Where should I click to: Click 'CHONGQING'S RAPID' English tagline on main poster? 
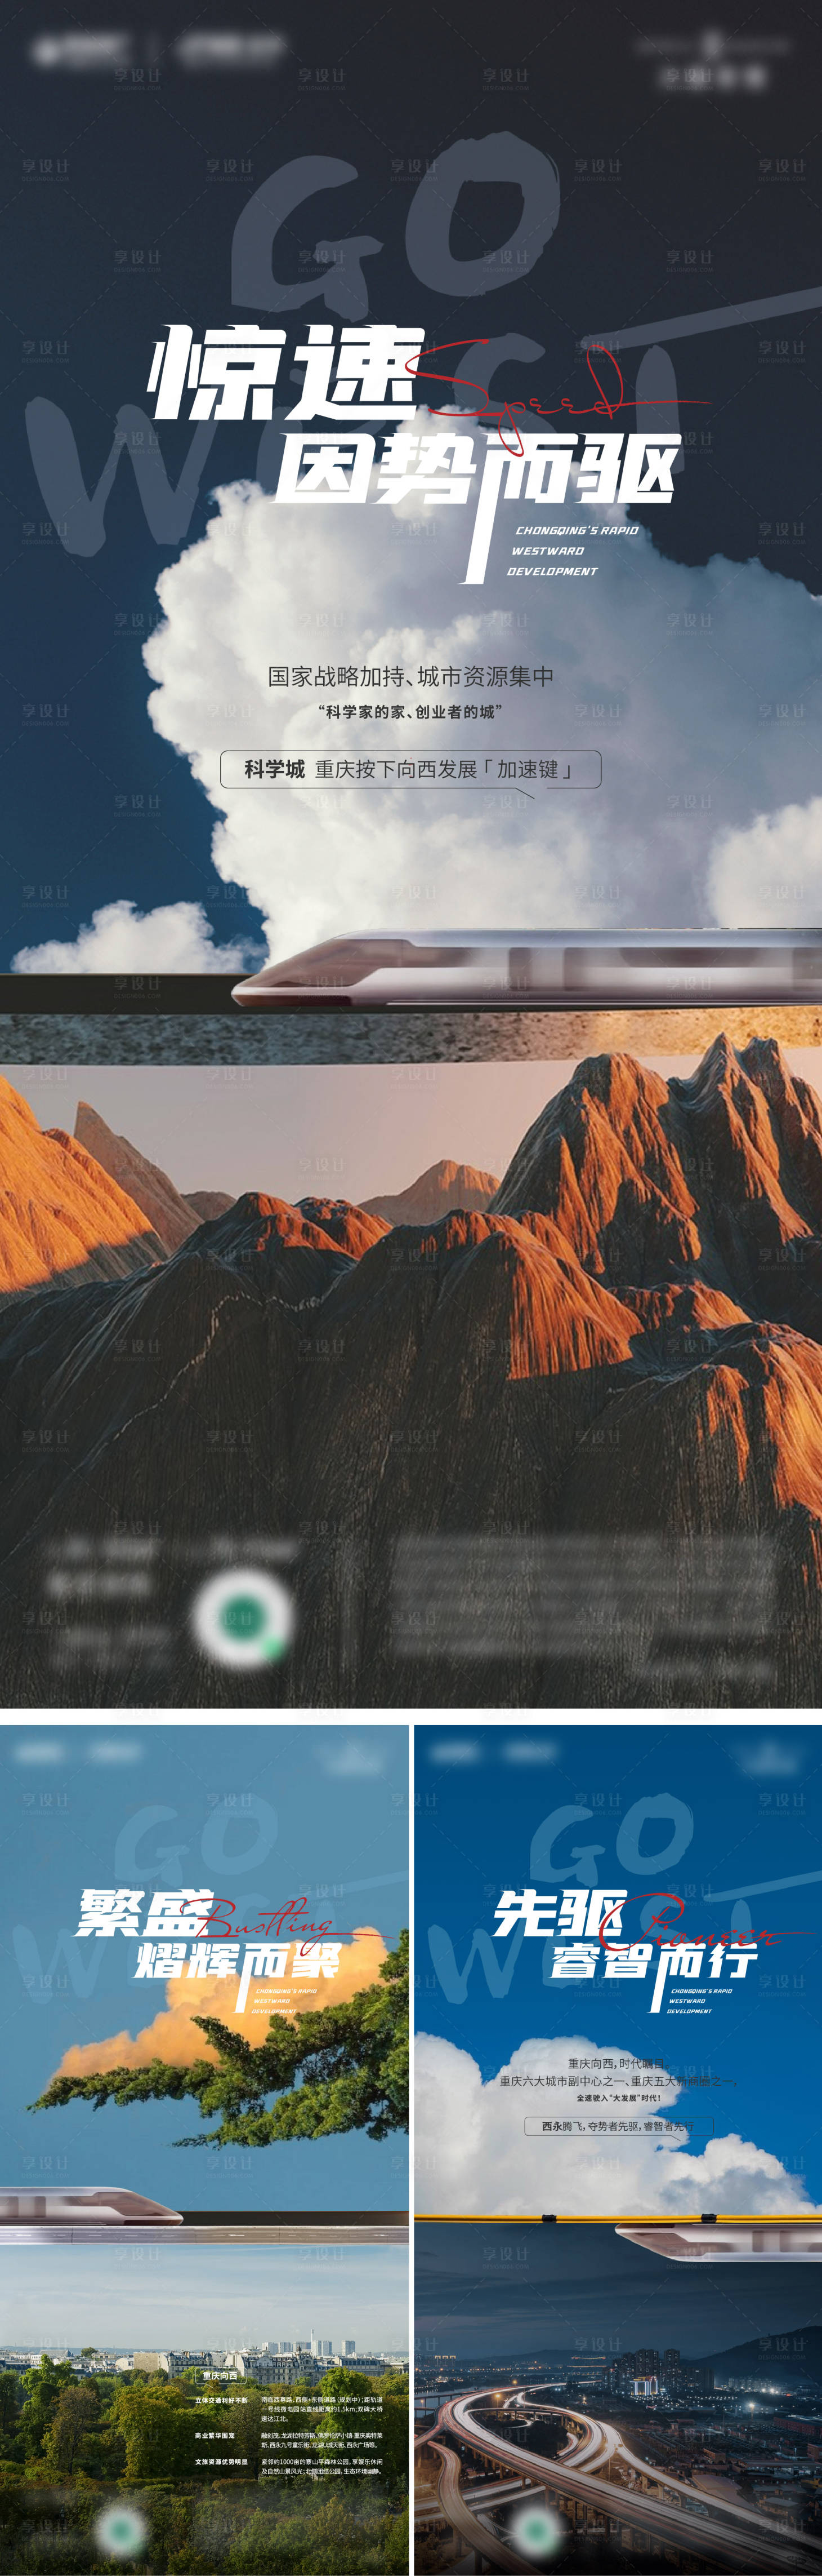tap(577, 530)
